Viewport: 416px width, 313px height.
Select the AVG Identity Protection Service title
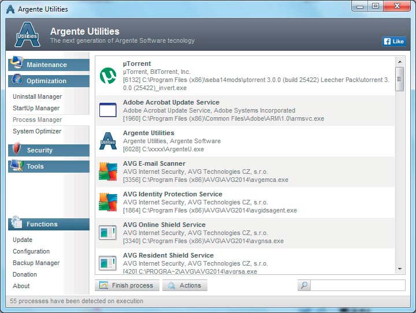(172, 194)
